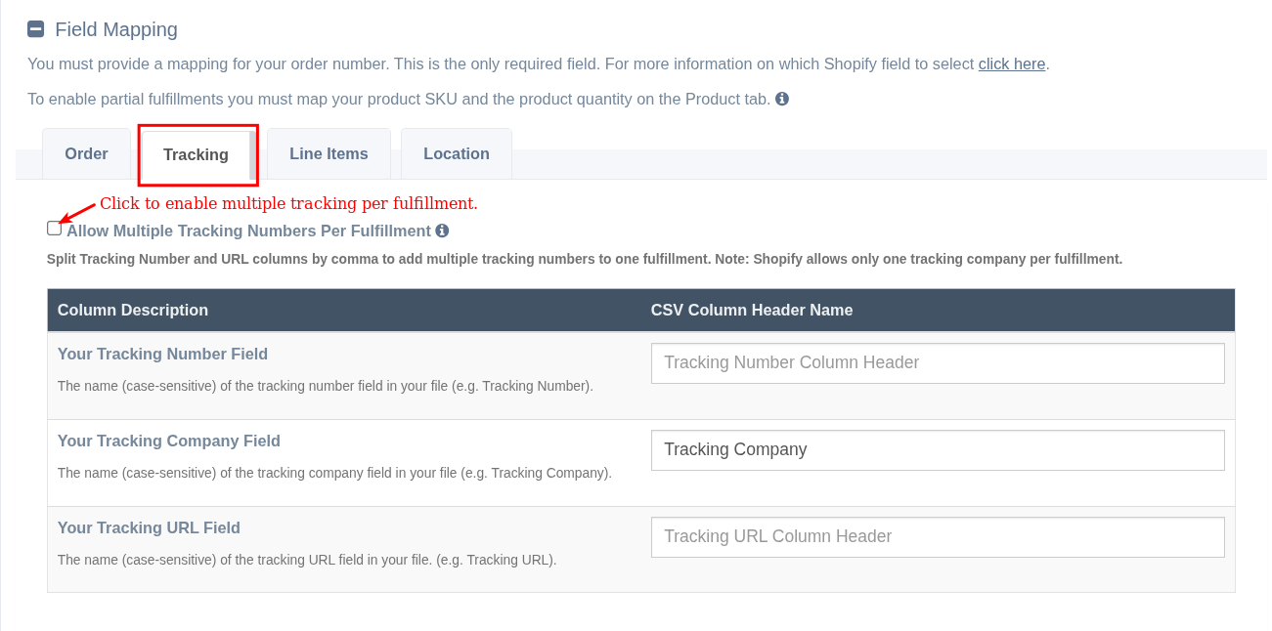Click the CSV Column Header Name header
The image size is (1272, 631).
(751, 310)
